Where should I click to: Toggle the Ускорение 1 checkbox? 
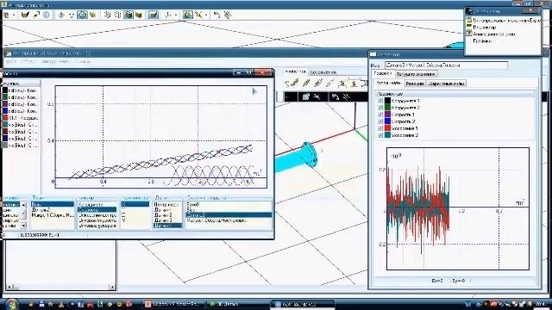[380, 128]
